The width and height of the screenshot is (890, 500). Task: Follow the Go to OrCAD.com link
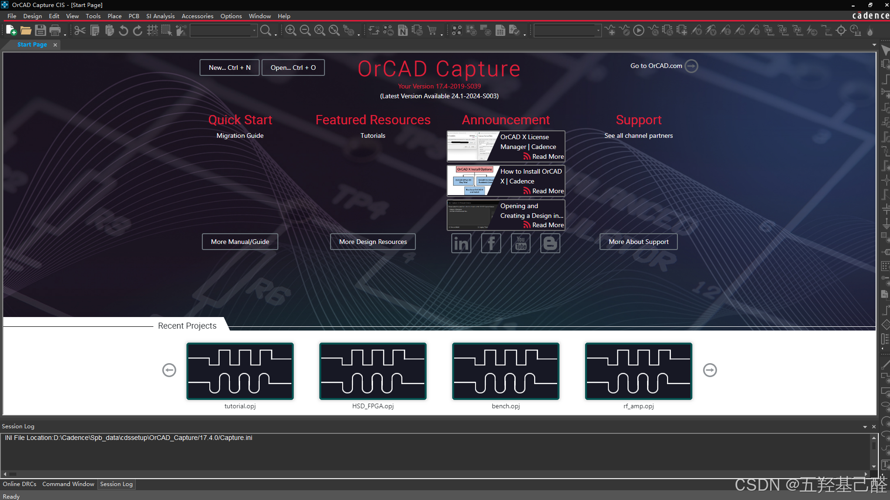coord(663,66)
